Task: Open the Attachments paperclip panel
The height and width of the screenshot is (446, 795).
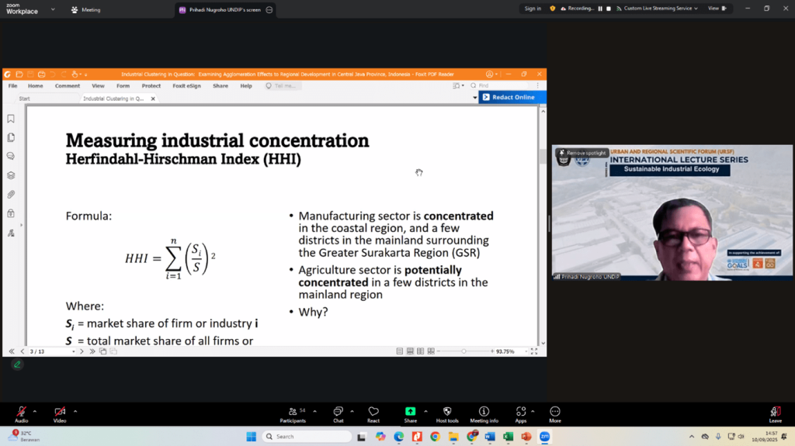Action: [x=11, y=194]
